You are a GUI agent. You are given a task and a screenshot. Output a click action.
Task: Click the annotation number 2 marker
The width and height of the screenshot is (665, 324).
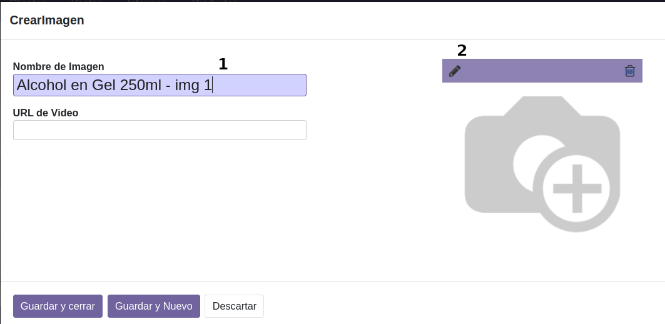pos(462,50)
